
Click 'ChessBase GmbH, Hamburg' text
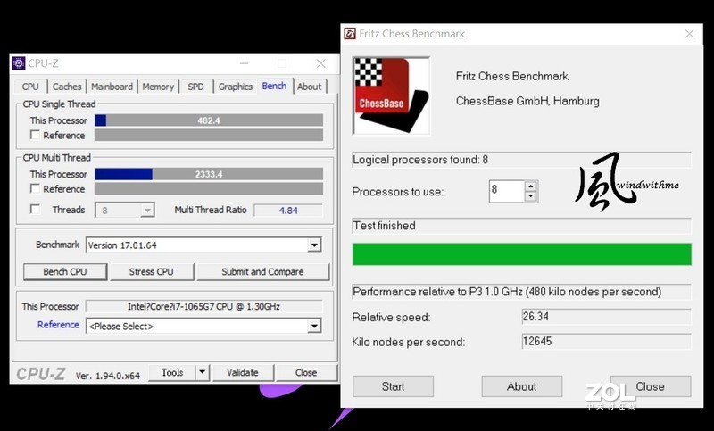click(527, 101)
